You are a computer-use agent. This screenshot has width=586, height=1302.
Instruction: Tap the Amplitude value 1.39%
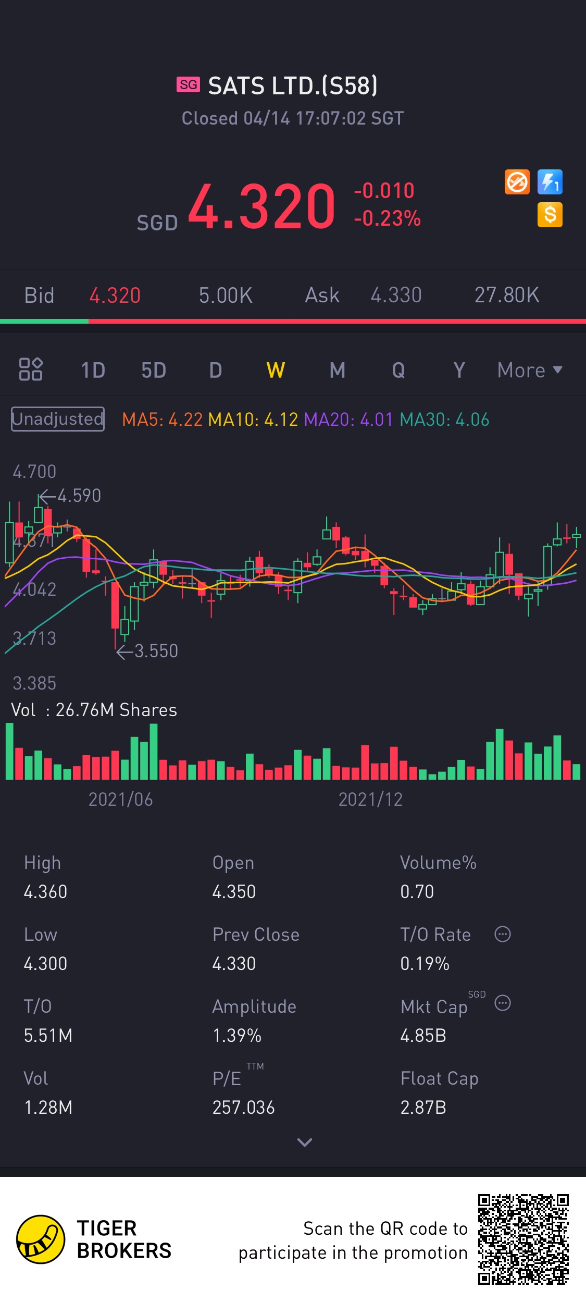point(237,1036)
